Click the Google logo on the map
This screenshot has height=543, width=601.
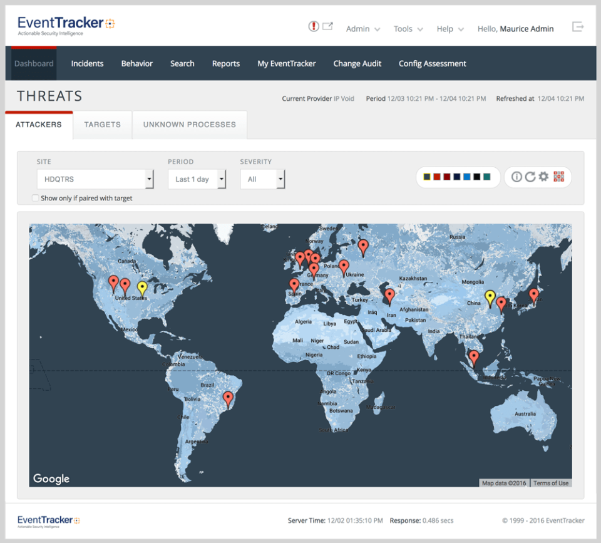pos(51,478)
